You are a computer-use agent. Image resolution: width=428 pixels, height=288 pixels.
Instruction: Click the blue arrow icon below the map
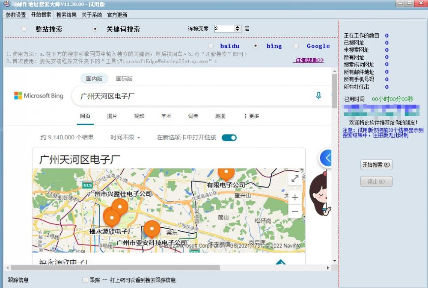281,262
